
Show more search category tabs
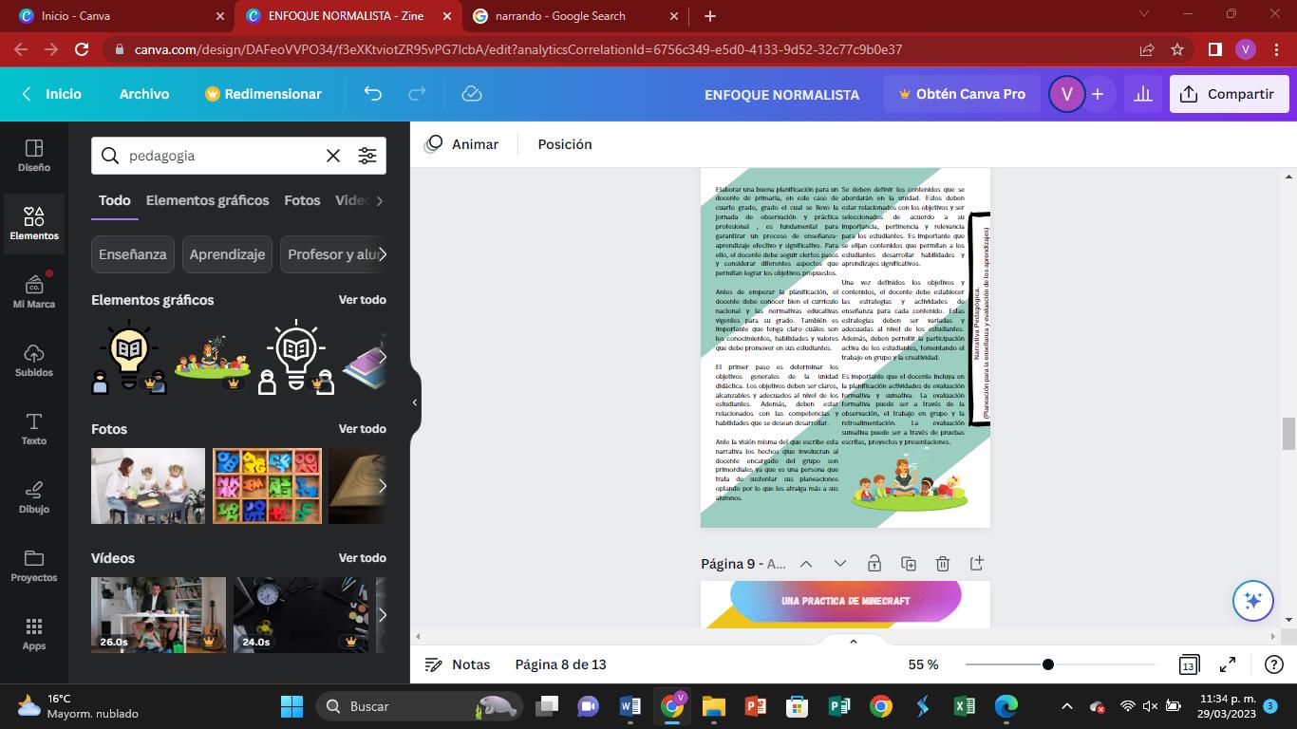coord(379,200)
